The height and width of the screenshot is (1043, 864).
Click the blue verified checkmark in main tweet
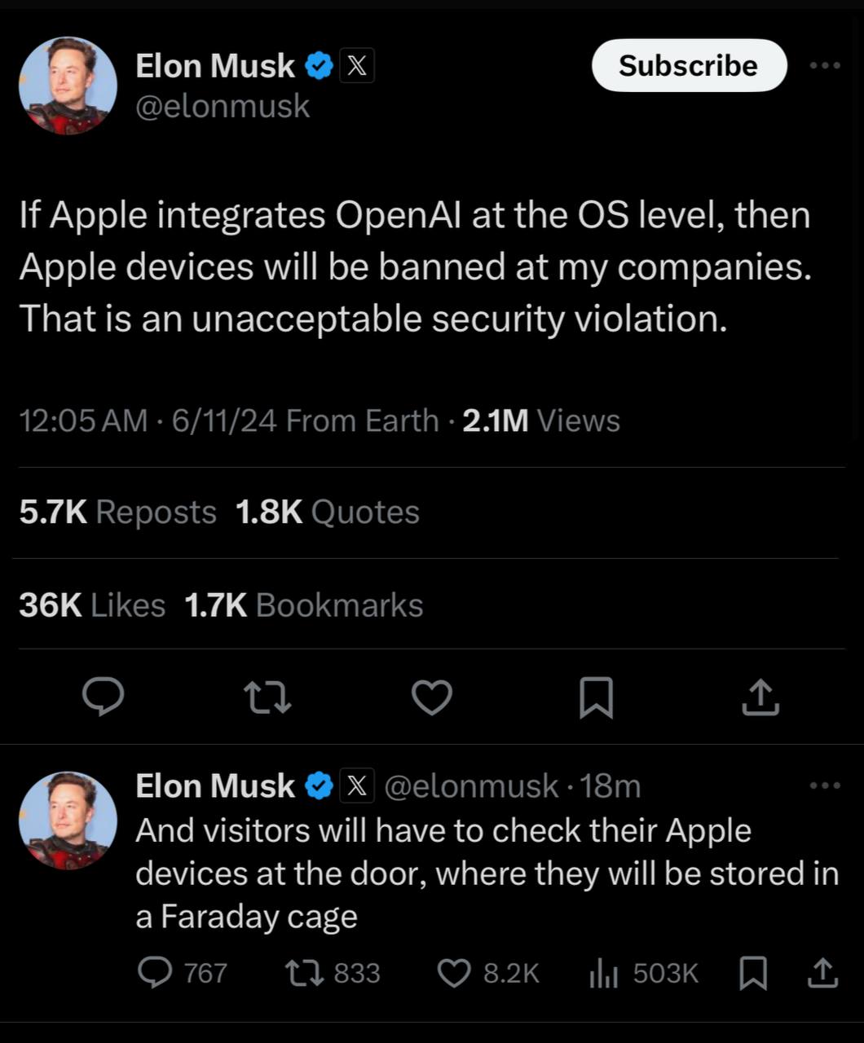coord(318,66)
